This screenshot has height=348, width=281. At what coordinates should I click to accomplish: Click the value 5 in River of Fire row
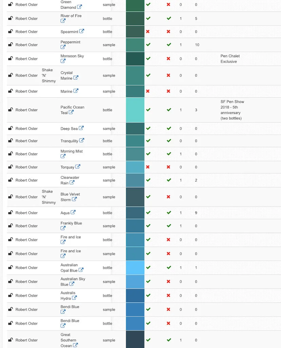click(196, 19)
